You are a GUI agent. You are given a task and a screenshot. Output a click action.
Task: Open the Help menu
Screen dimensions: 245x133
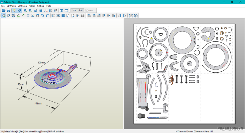tap(49, 6)
